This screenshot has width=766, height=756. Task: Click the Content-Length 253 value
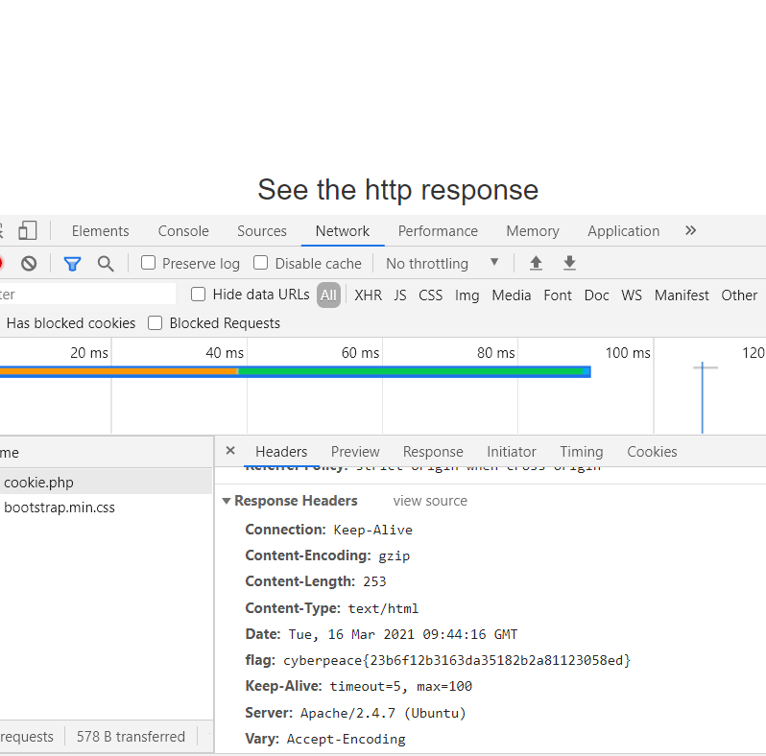(374, 581)
